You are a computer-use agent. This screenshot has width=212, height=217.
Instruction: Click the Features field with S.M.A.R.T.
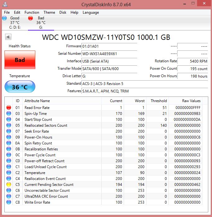[145, 91]
